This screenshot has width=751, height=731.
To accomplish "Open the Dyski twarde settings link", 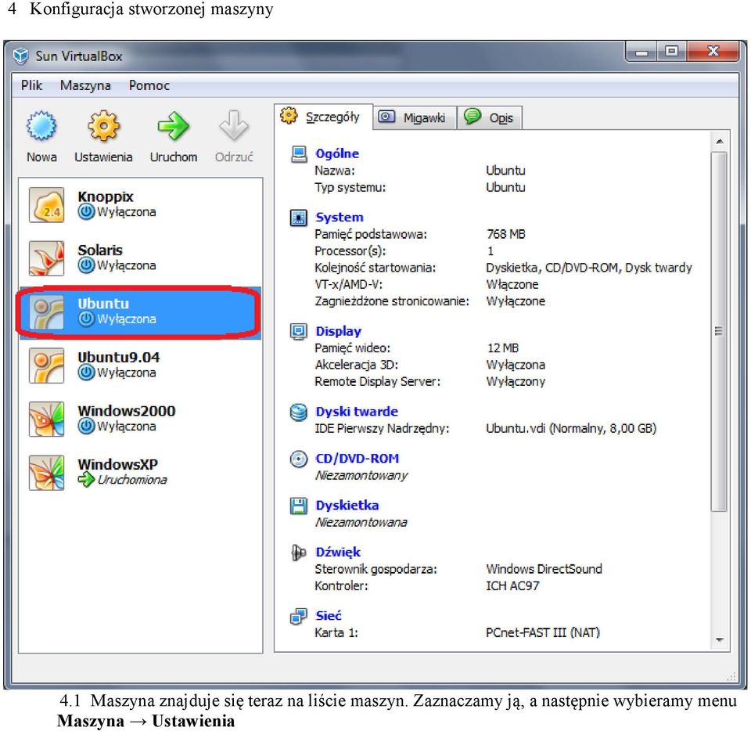I will tap(357, 412).
